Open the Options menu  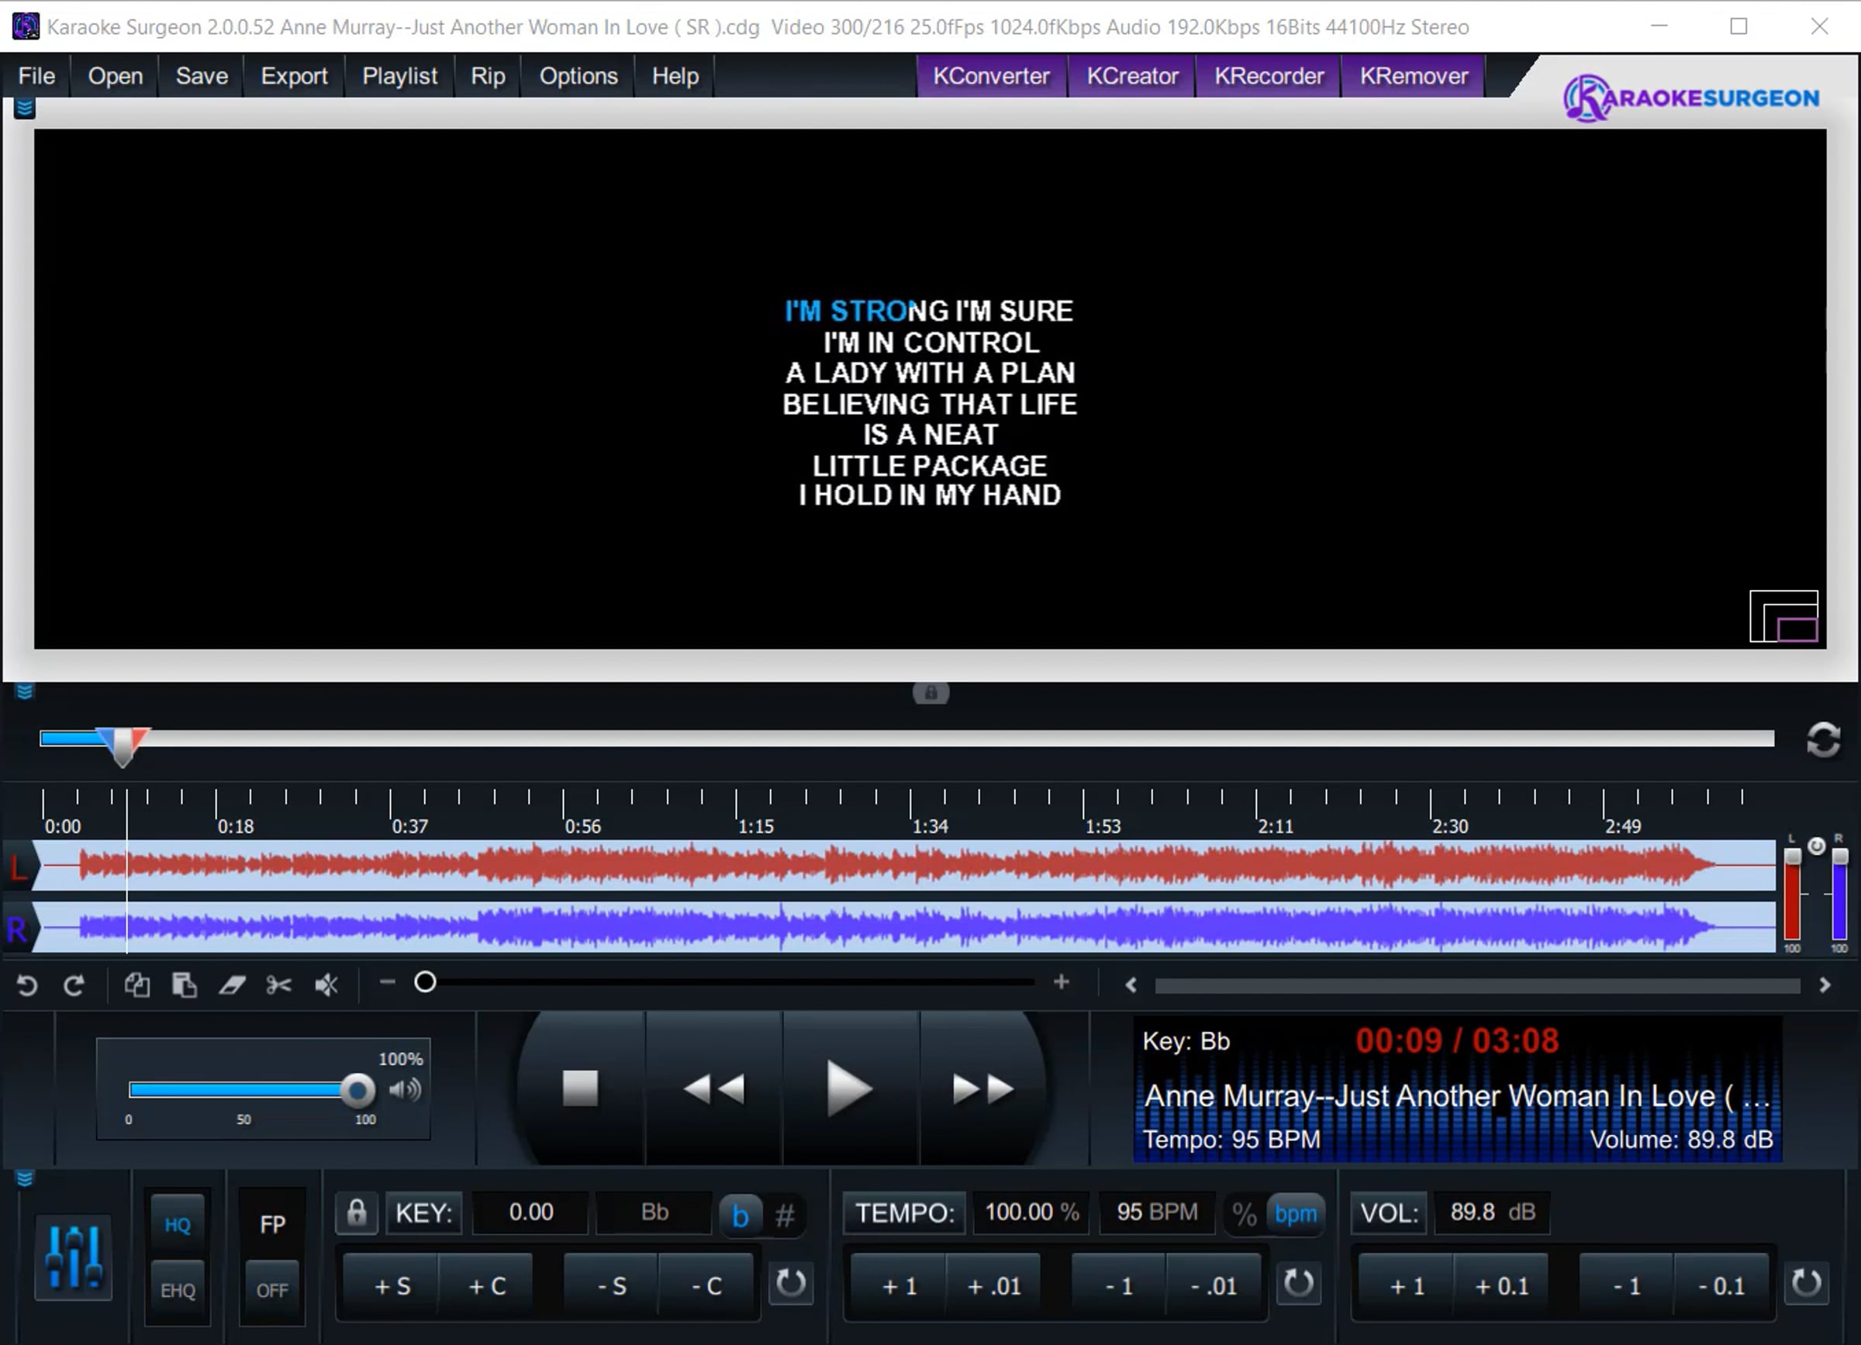click(578, 75)
